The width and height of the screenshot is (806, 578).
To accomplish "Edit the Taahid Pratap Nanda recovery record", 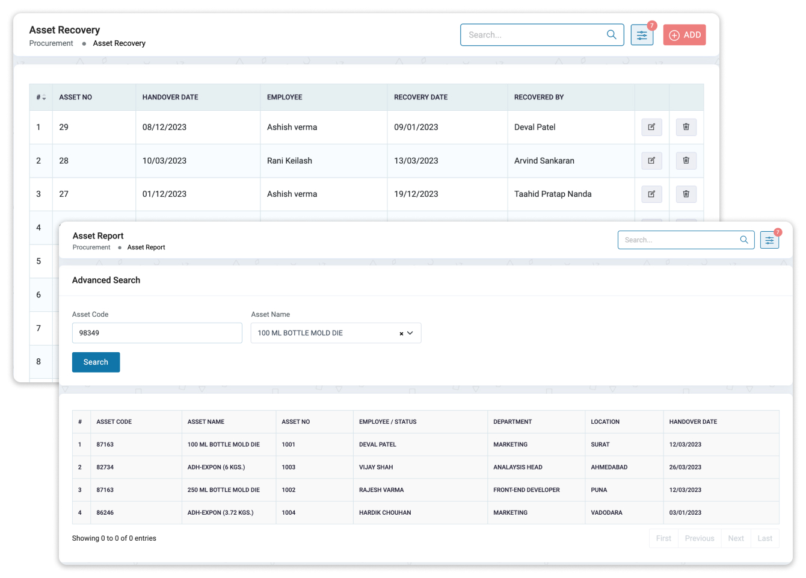I will pyautogui.click(x=651, y=194).
